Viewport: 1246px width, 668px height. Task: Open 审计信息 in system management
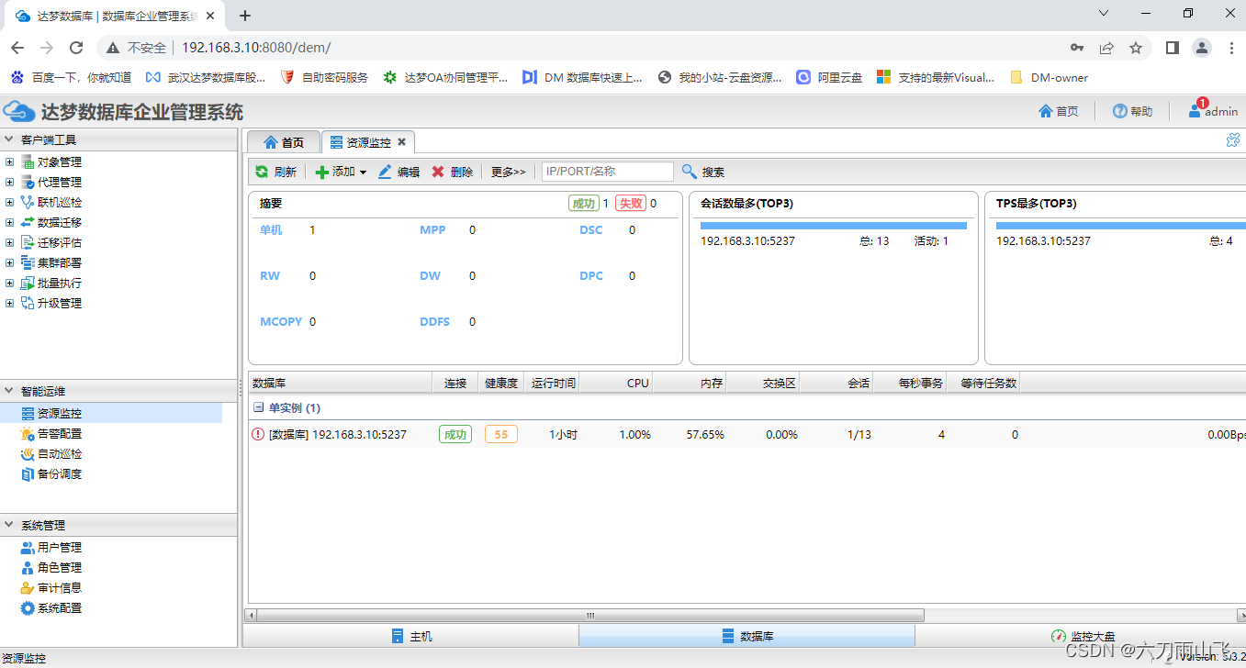[59, 587]
